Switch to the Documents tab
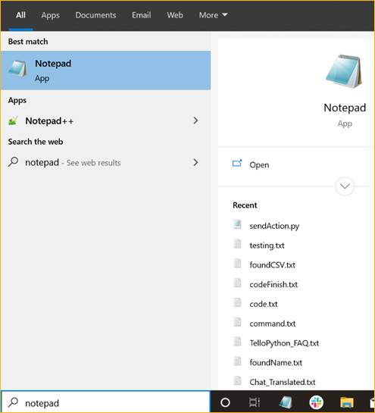The height and width of the screenshot is (413, 375). point(95,15)
